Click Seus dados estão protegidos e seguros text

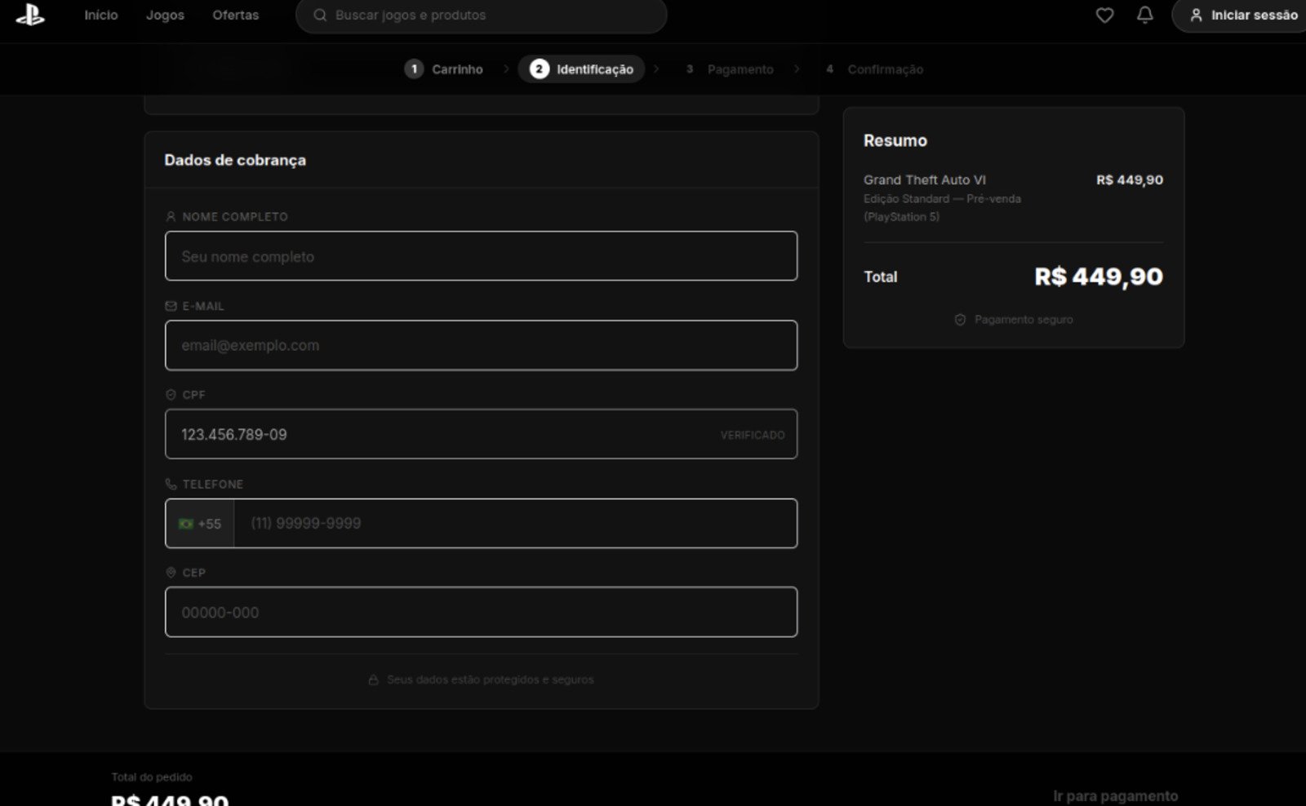point(491,680)
